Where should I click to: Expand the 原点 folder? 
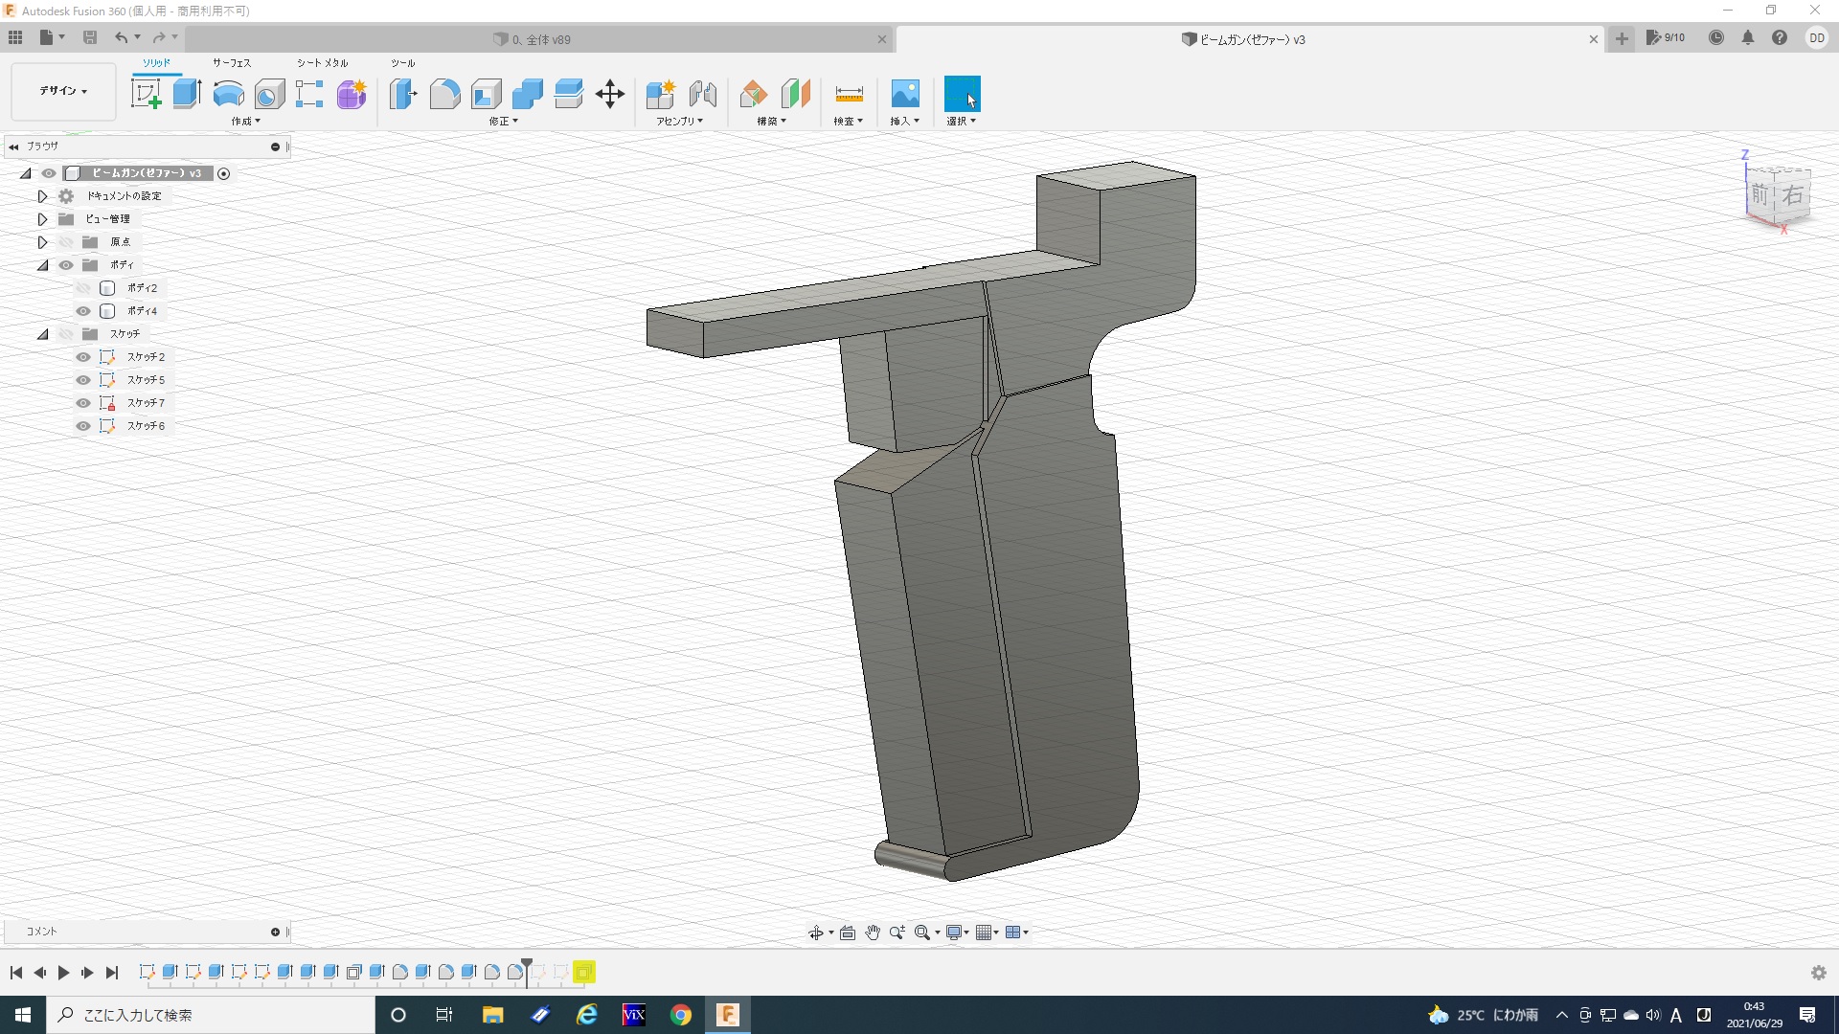pos(42,242)
